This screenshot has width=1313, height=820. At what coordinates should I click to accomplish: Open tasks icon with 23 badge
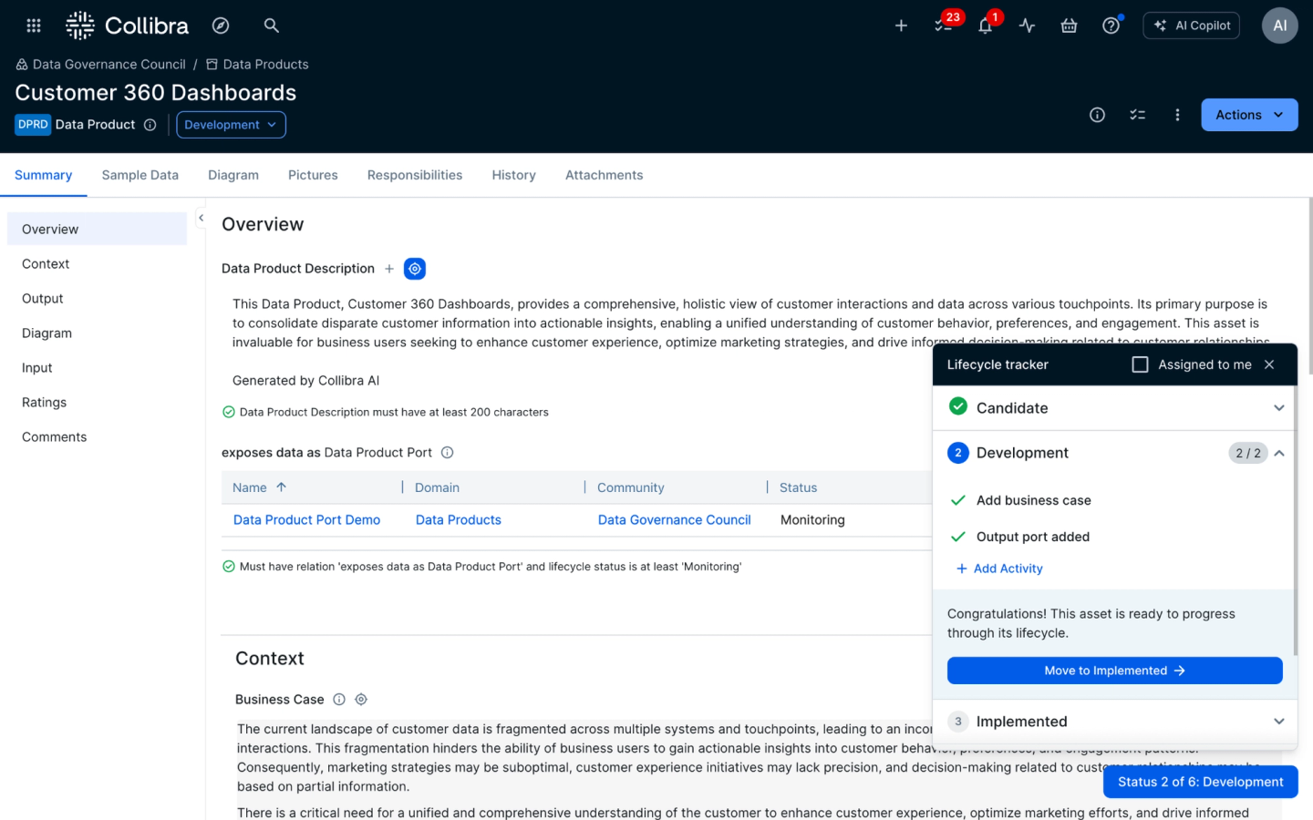[944, 26]
